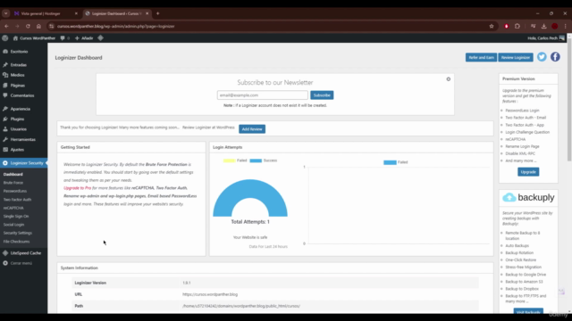Reload the page with refresh icon

(28, 26)
